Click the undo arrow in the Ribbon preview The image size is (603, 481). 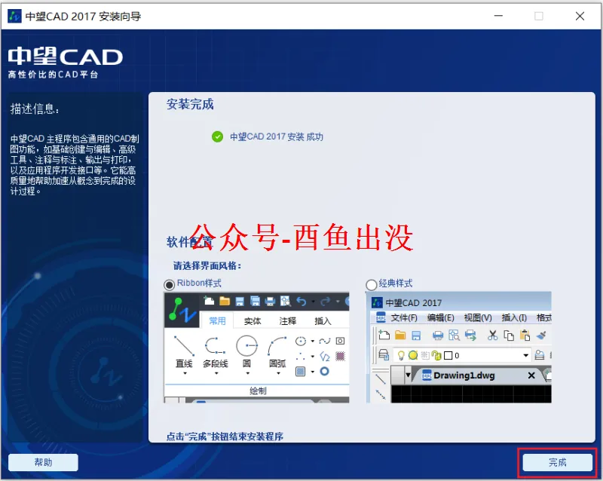pos(301,302)
